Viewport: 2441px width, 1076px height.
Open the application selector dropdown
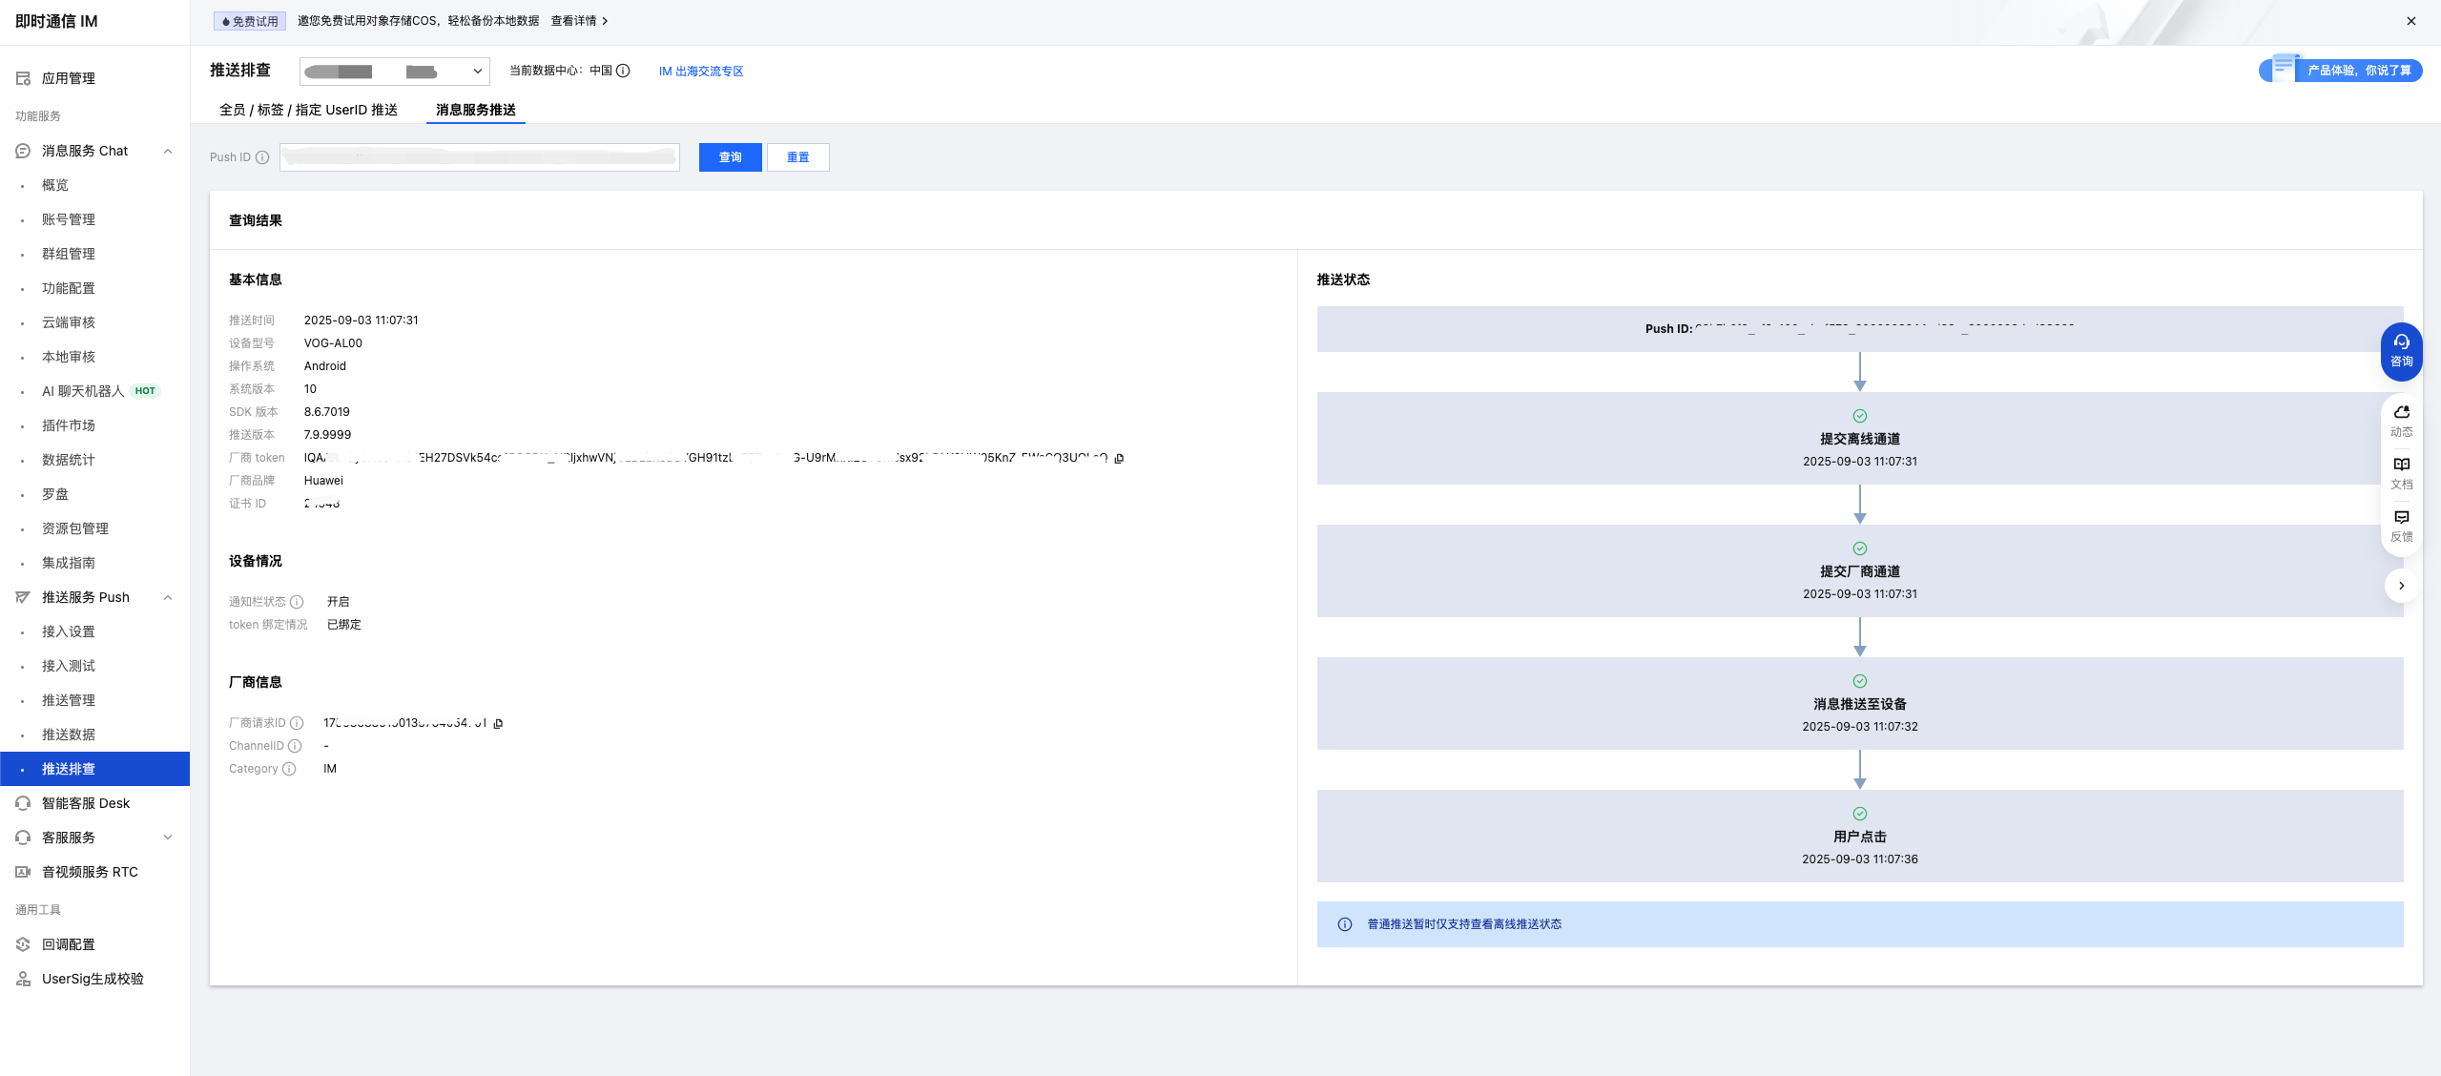coord(394,72)
